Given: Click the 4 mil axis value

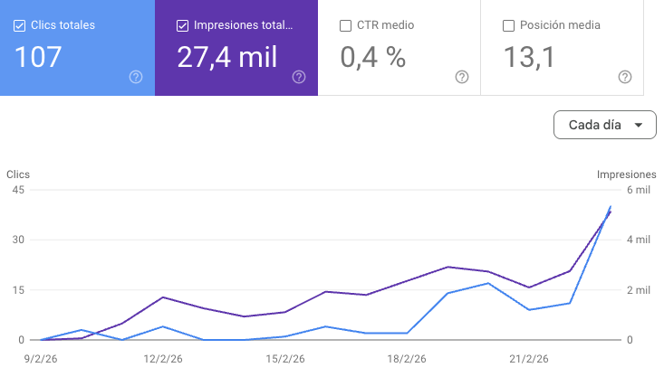Looking at the screenshot, I should (x=638, y=240).
